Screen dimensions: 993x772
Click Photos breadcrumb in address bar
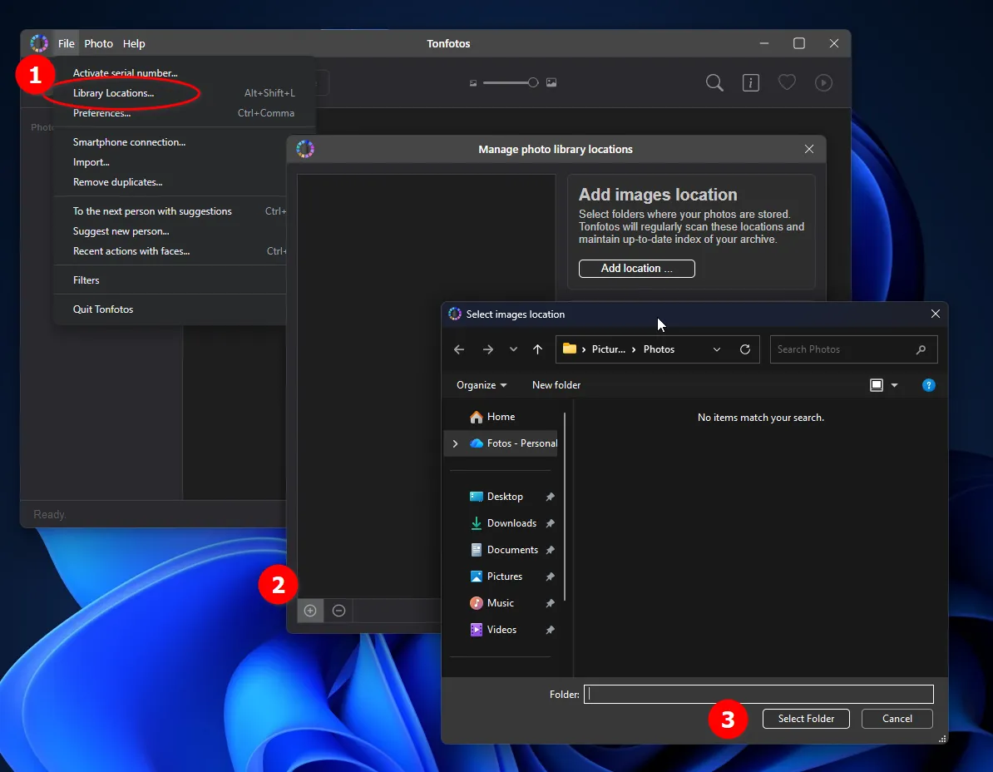(x=659, y=349)
